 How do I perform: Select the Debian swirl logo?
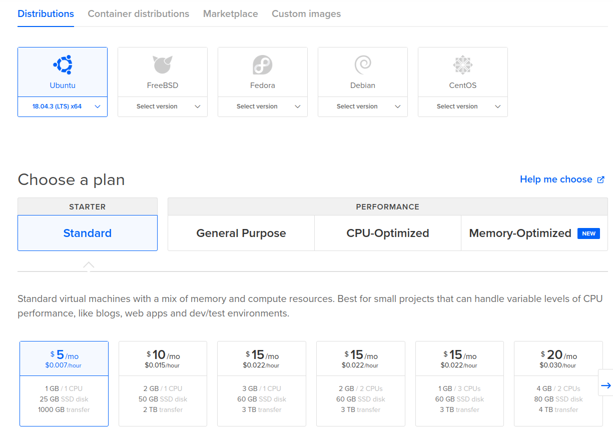363,65
